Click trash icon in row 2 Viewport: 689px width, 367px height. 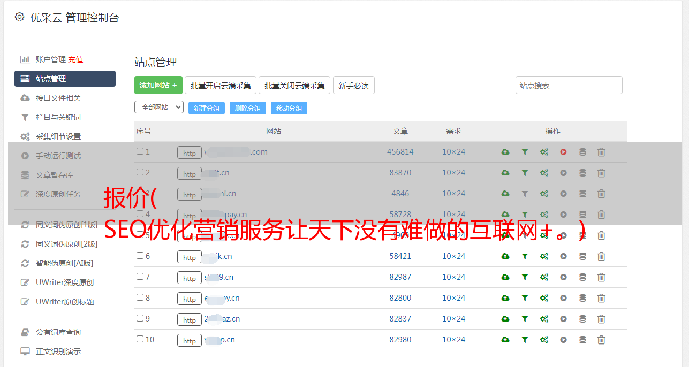[x=601, y=173]
